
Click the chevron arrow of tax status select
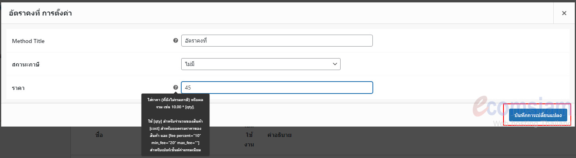(x=334, y=64)
